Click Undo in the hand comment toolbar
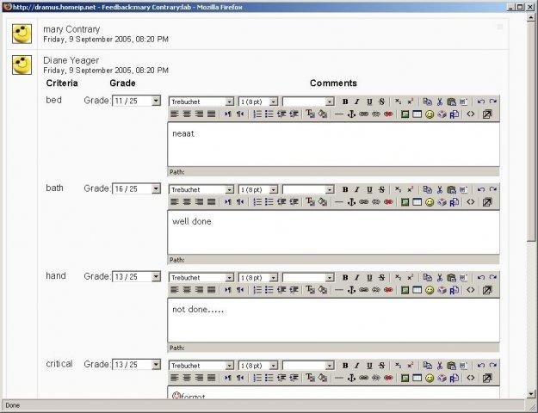538x413 pixels. 480,278
